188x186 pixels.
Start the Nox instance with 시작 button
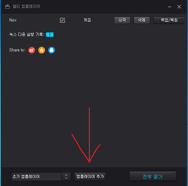pos(122,20)
